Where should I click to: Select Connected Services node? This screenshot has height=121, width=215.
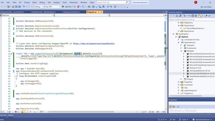[x=192, y=40]
